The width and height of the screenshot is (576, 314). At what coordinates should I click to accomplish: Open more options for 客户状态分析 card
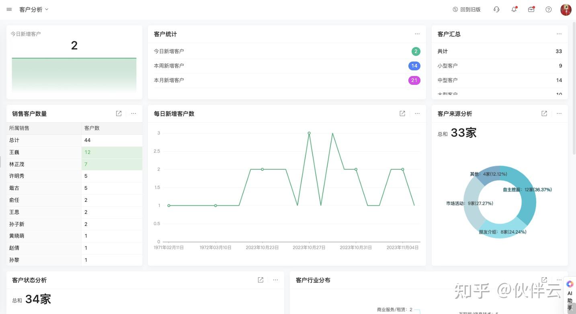pos(275,280)
